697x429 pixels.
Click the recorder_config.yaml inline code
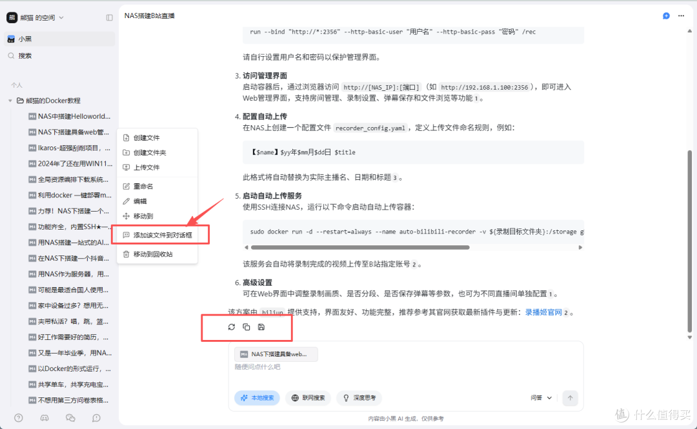pos(370,128)
